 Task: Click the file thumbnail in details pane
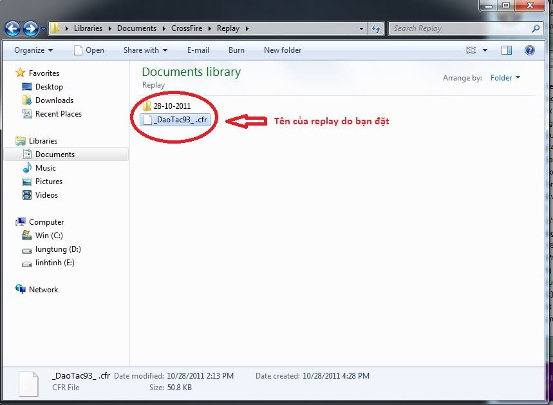click(x=28, y=384)
